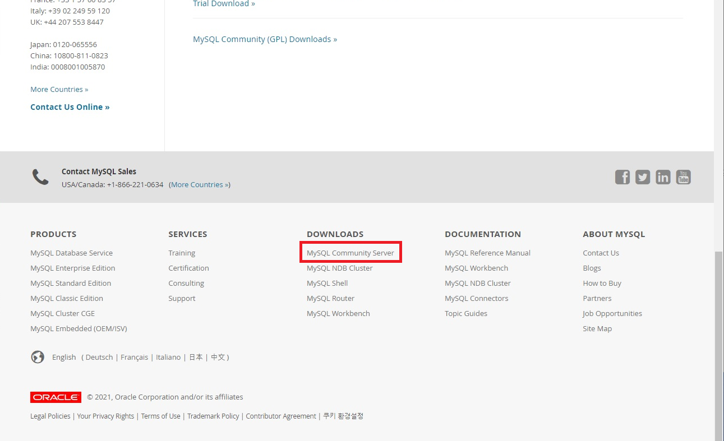Open MySQL Cluster CGE link
Viewport: 724px width, 441px height.
click(63, 314)
